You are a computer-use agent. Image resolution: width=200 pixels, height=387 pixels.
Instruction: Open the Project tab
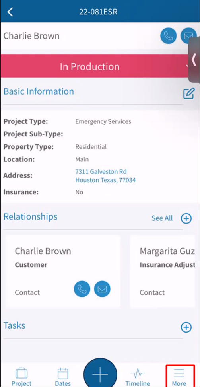tap(22, 377)
